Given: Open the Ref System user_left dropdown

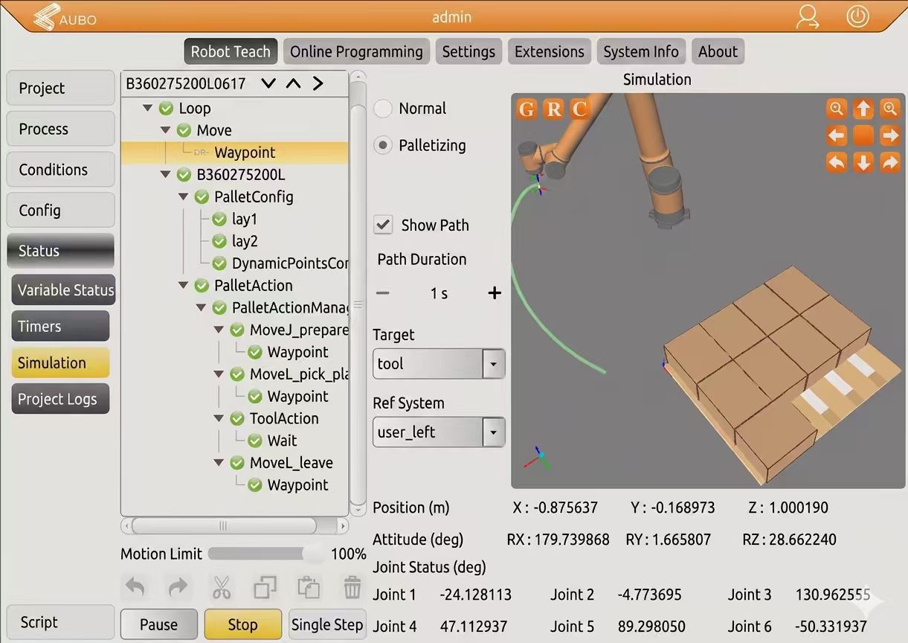Looking at the screenshot, I should click(439, 432).
